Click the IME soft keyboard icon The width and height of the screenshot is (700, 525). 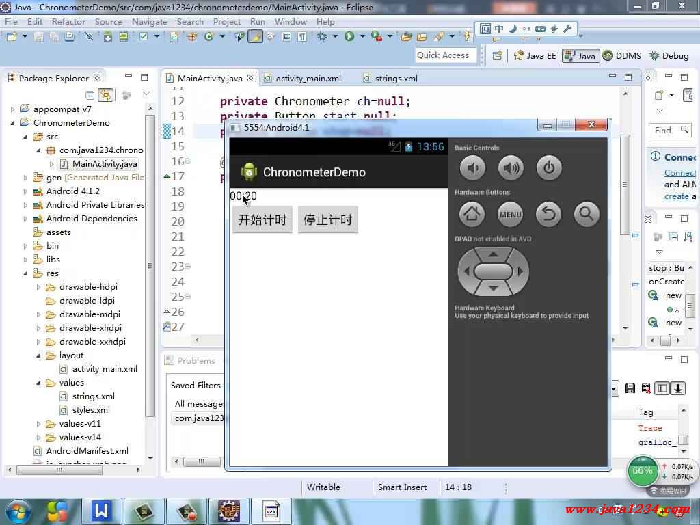click(x=540, y=29)
